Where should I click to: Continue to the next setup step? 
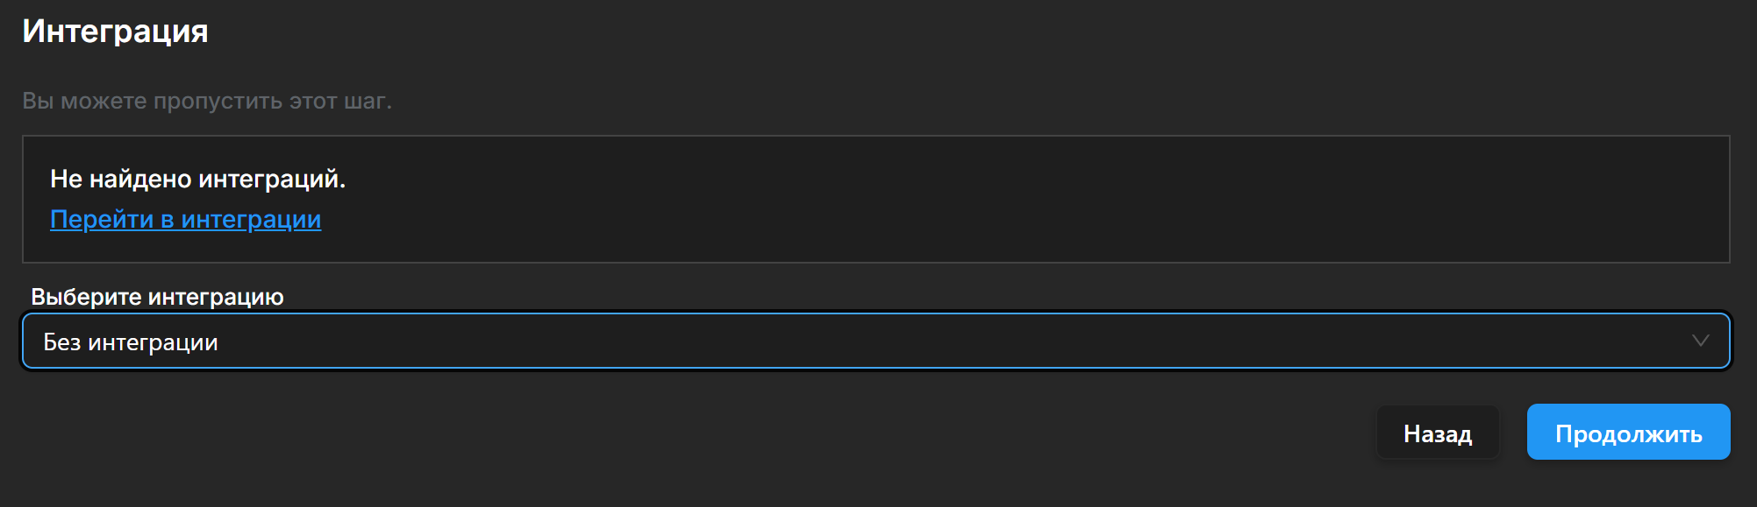point(1628,433)
